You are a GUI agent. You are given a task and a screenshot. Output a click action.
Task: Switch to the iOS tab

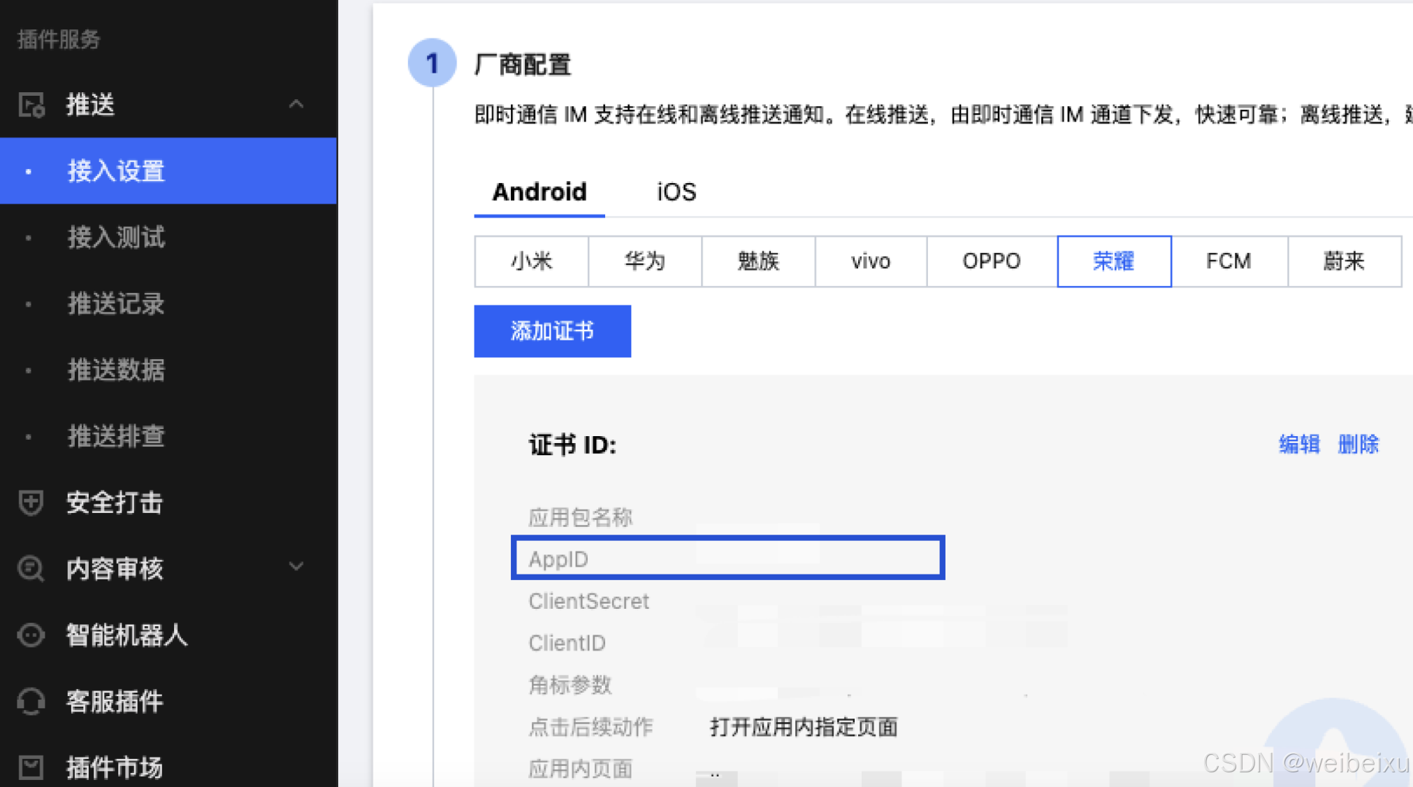676,192
